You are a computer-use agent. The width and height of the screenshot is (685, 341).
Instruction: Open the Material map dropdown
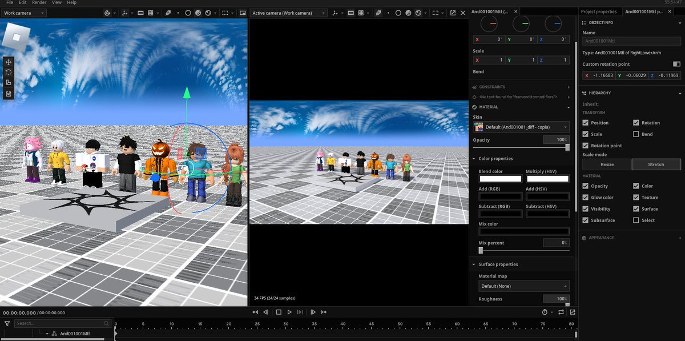click(x=523, y=286)
